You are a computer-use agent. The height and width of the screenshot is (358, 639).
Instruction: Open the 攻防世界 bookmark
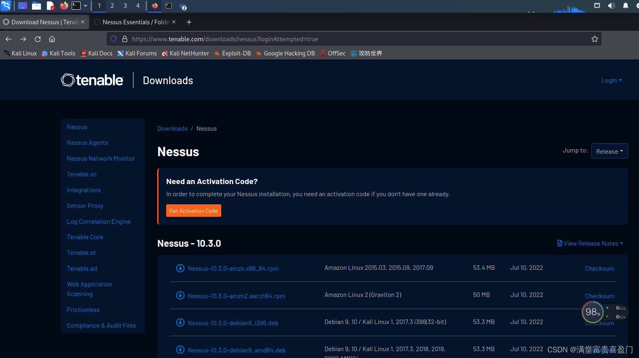pyautogui.click(x=366, y=53)
